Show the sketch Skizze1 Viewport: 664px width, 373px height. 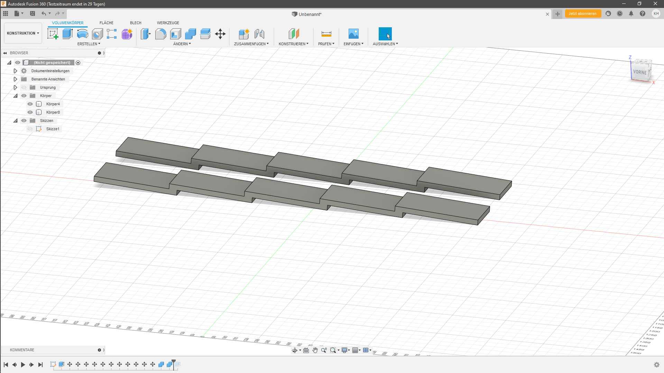pos(30,129)
